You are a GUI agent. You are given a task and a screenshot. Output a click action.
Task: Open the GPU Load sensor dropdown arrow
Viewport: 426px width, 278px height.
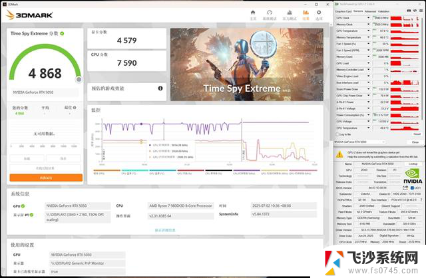click(369, 63)
